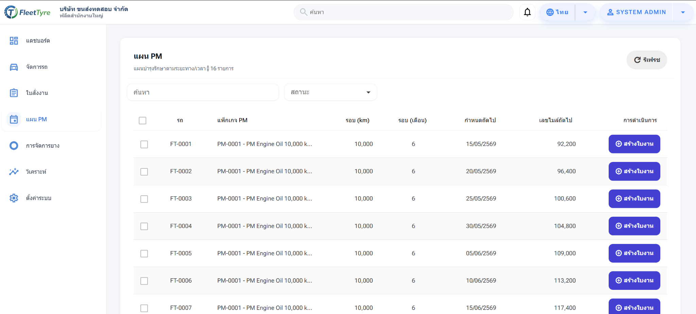Click the tyre management circle icon

(x=14, y=146)
